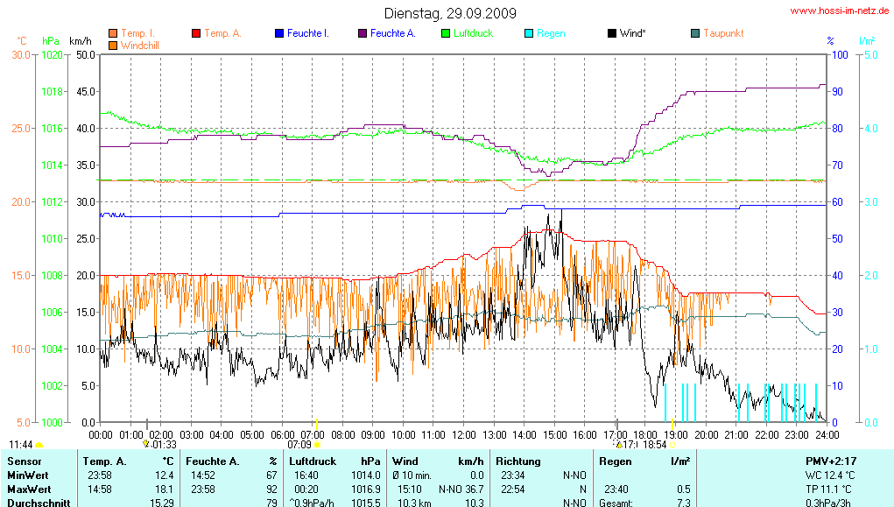Viewport: 894px width, 507px height.
Task: Select the Regen column header in table
Action: coord(616,461)
